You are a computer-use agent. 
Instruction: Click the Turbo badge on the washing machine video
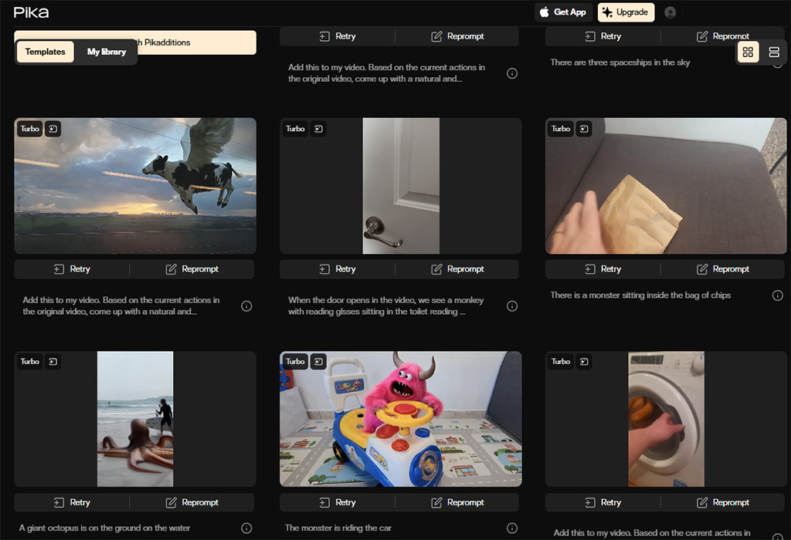(x=561, y=362)
